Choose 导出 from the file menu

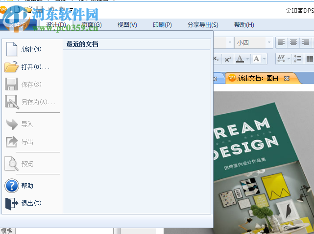point(33,142)
